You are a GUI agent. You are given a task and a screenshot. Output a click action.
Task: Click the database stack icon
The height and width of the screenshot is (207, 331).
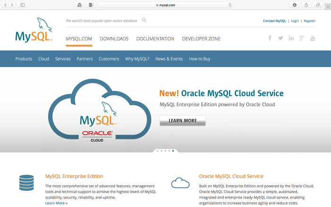26,183
